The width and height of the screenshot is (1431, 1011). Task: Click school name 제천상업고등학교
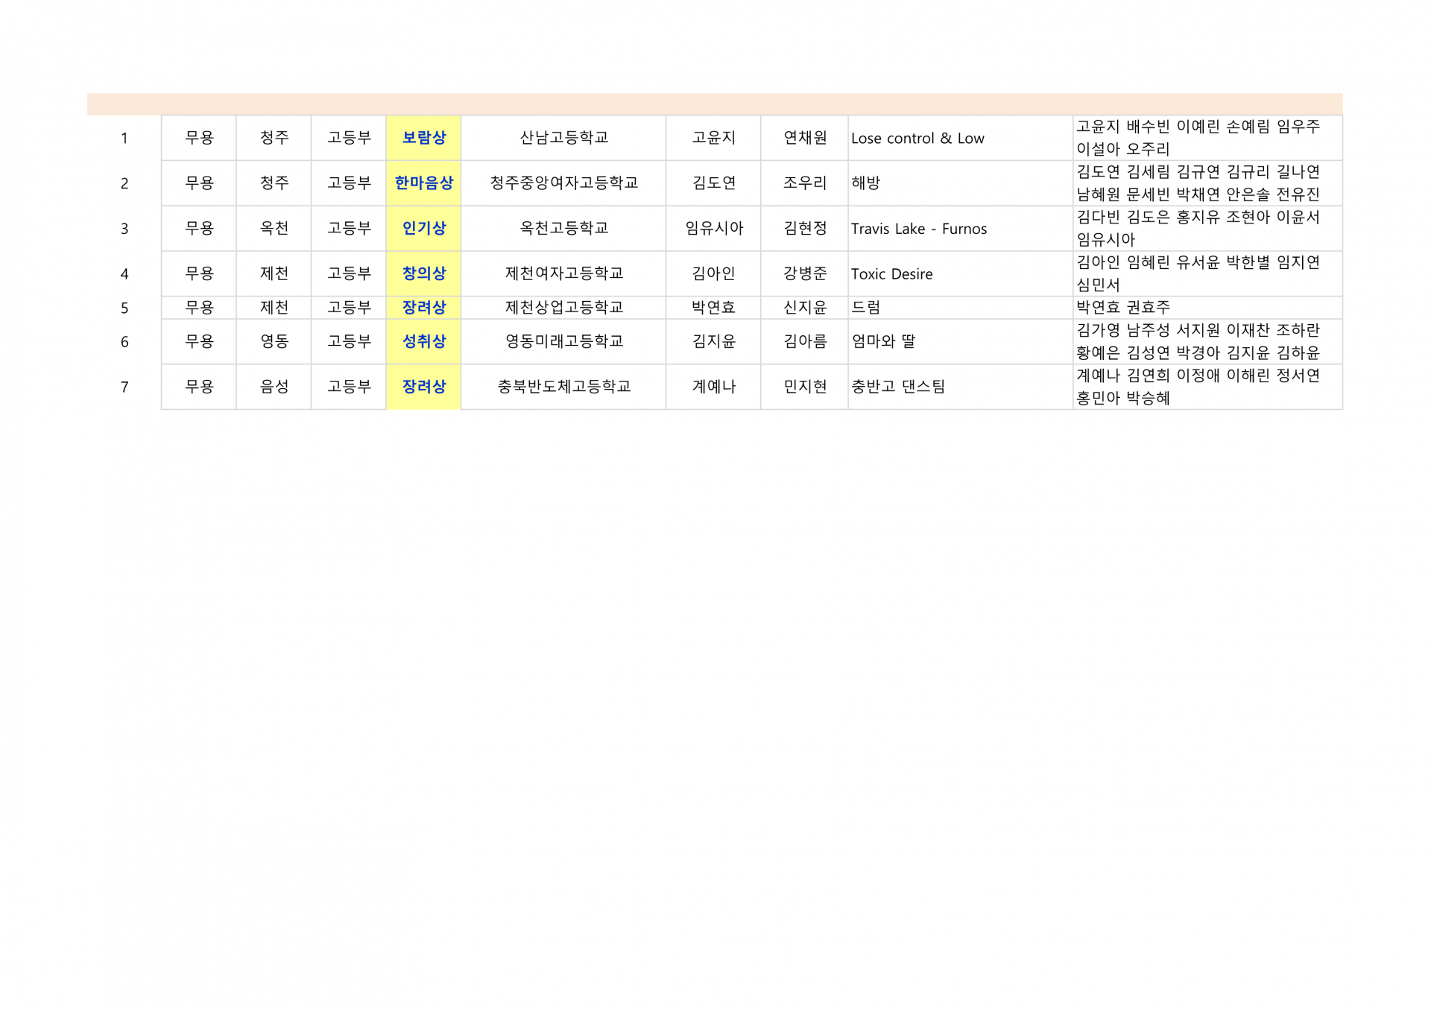[x=563, y=308]
